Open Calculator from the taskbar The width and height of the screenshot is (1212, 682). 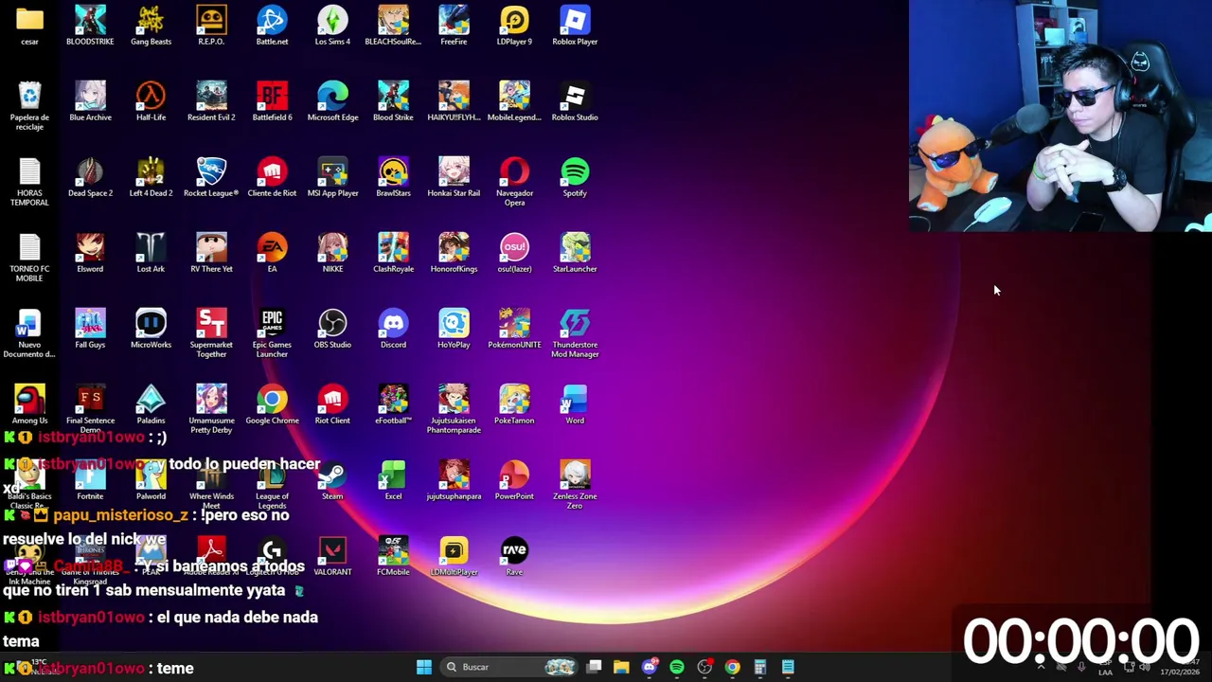tap(759, 667)
